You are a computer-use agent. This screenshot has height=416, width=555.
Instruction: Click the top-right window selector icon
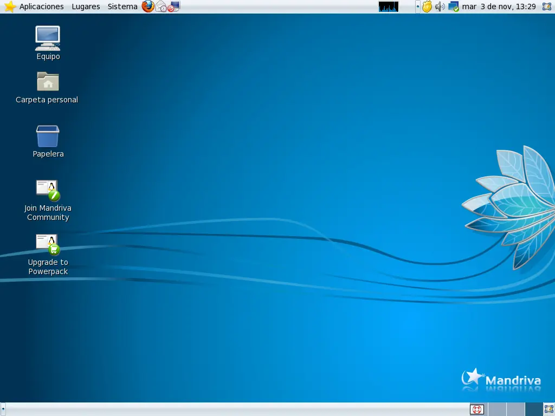(x=547, y=6)
